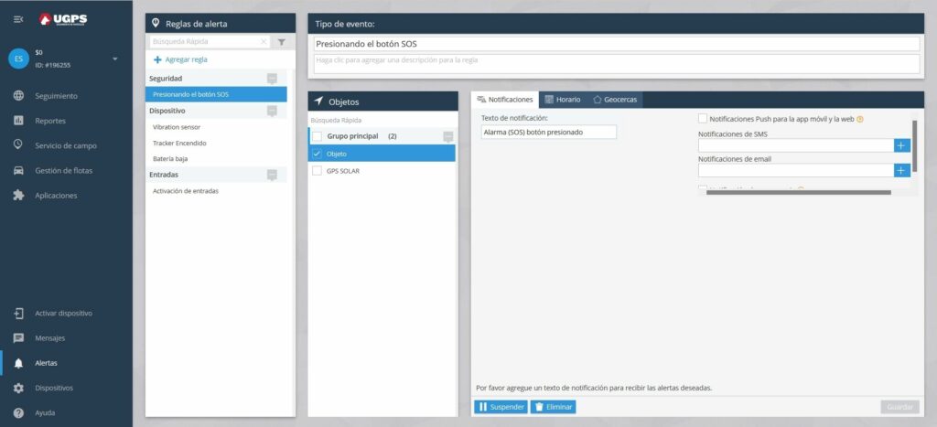This screenshot has height=427, width=937.
Task: Click the filter funnel icon in Reglas de alerta
Action: coord(282,42)
